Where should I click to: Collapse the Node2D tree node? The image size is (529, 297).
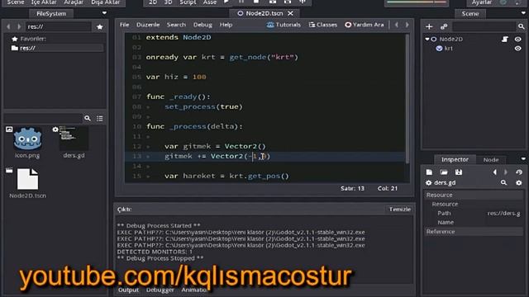(427, 39)
